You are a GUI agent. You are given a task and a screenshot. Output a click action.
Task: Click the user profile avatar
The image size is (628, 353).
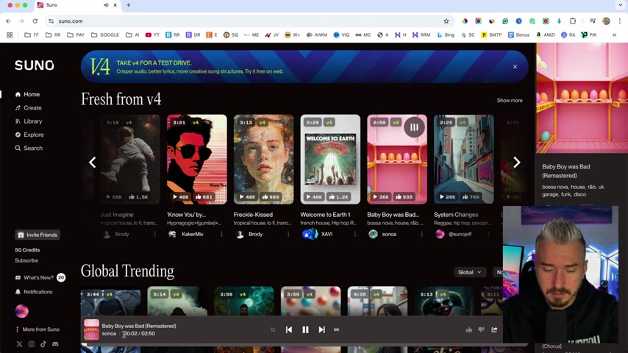tap(21, 311)
